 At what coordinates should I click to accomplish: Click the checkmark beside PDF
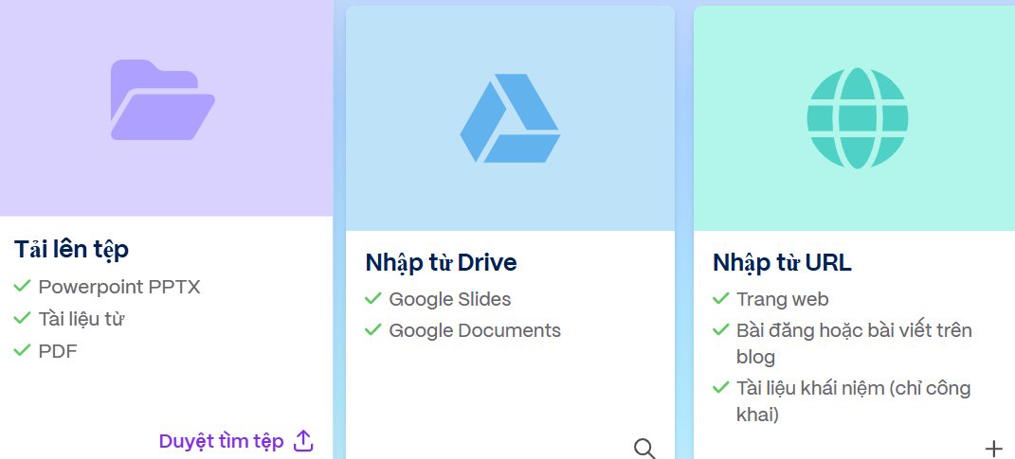(22, 350)
